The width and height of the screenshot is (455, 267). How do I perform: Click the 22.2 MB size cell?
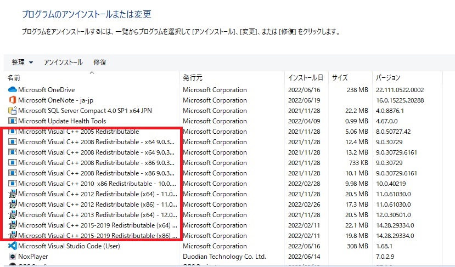pos(357,110)
